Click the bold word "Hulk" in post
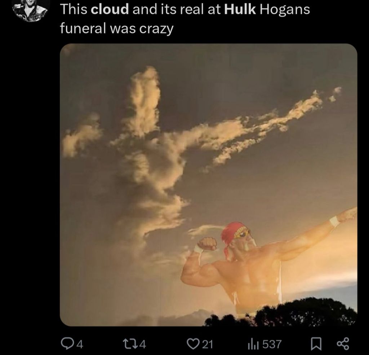The width and height of the screenshot is (369, 355). (240, 9)
